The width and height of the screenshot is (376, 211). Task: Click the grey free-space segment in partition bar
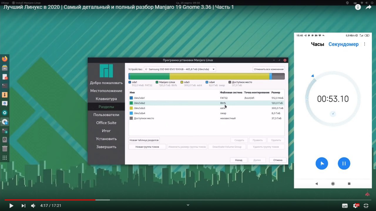(x=278, y=76)
